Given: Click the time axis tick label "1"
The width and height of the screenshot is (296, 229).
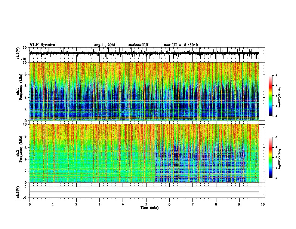Looking at the screenshot, I should [x=53, y=204].
